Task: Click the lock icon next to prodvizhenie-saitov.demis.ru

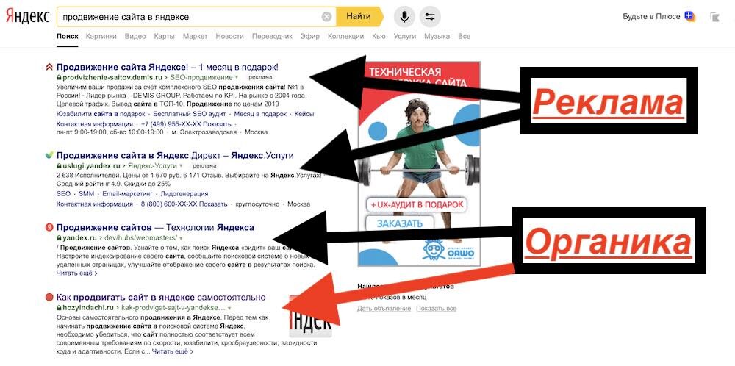Action: [59, 77]
